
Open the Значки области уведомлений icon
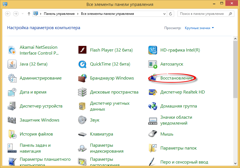(152, 121)
